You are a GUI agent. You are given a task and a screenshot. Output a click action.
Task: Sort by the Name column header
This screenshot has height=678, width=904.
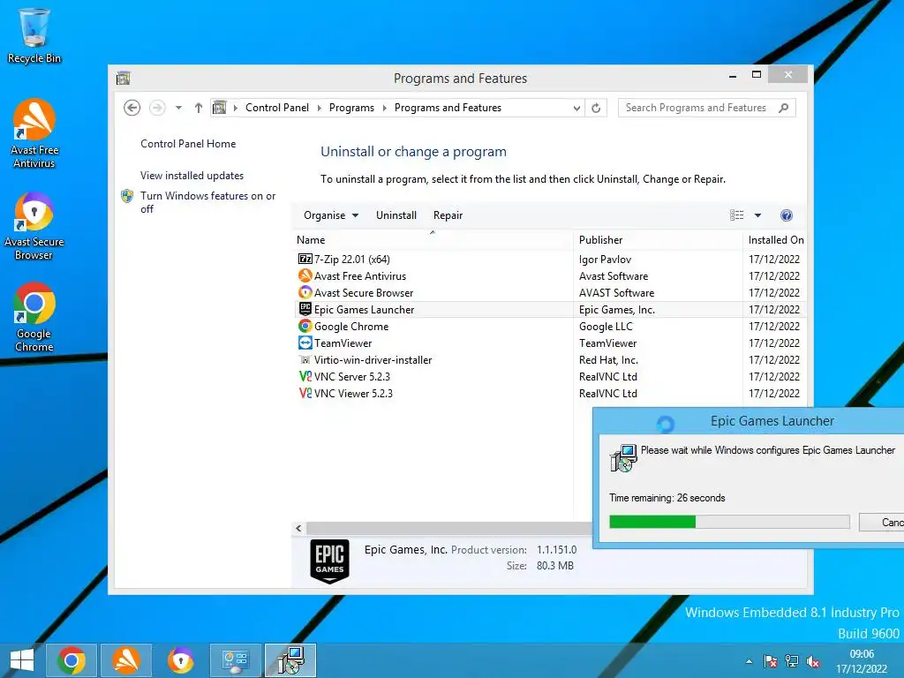433,240
